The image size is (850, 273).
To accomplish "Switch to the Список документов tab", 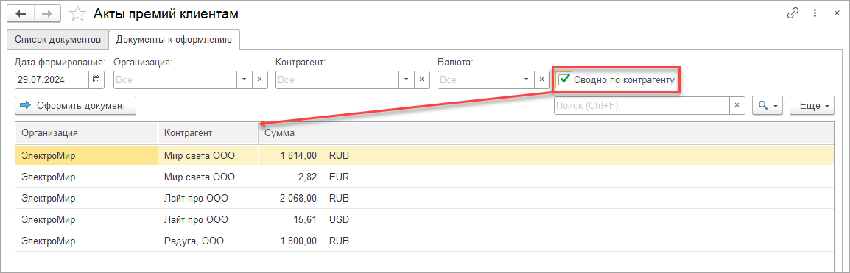I will [57, 40].
